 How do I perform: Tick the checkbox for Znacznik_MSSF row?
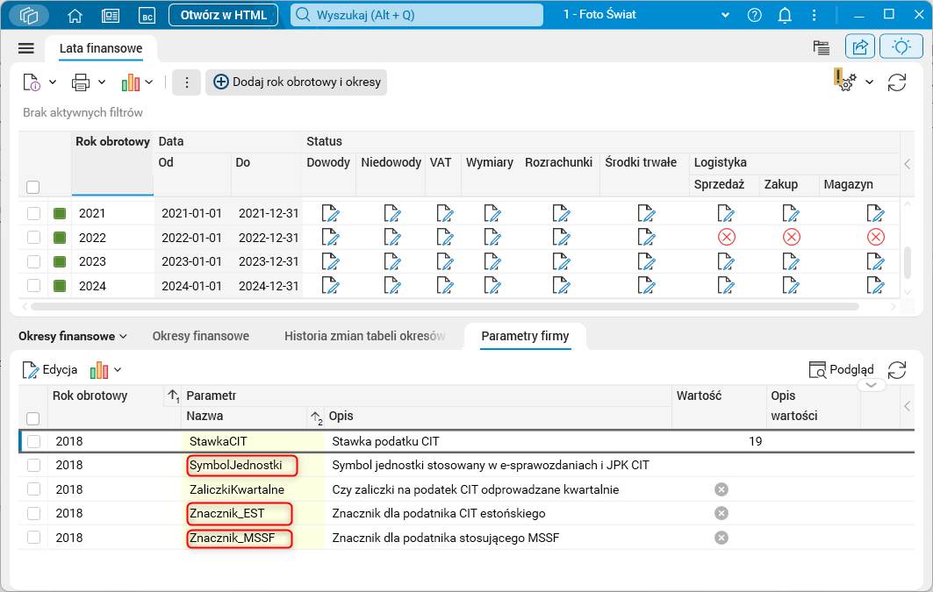click(x=33, y=538)
